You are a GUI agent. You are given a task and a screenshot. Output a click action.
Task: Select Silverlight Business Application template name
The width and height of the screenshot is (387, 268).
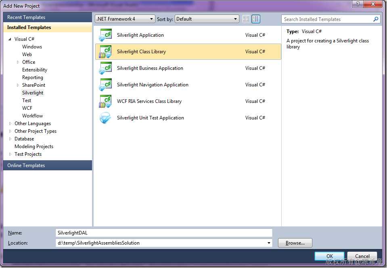[150, 68]
